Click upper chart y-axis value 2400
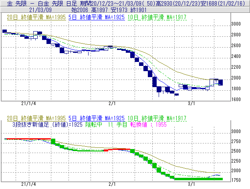Image resolution: width=250 pixels, height=189 pixels. (236, 56)
